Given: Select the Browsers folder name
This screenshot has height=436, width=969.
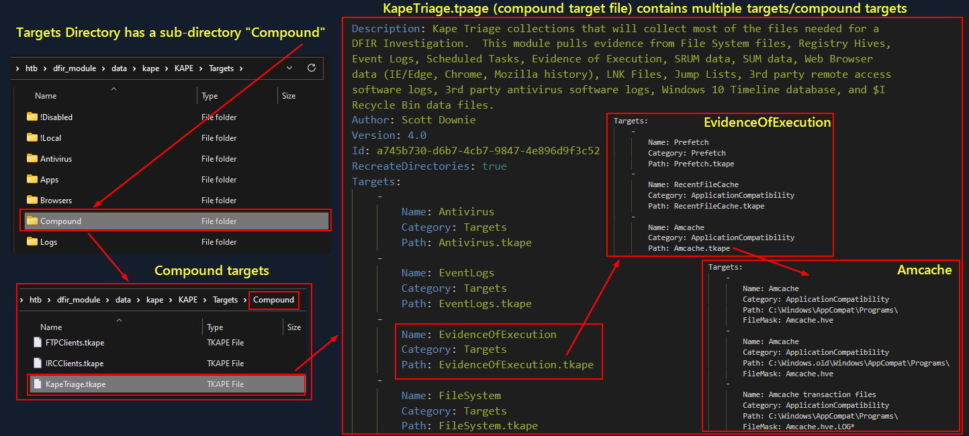Looking at the screenshot, I should click(x=56, y=200).
